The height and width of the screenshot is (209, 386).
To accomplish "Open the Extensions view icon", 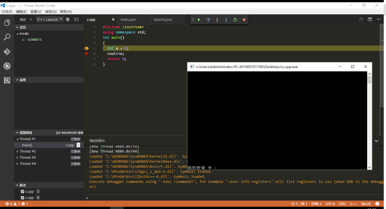I will pyautogui.click(x=7, y=80).
